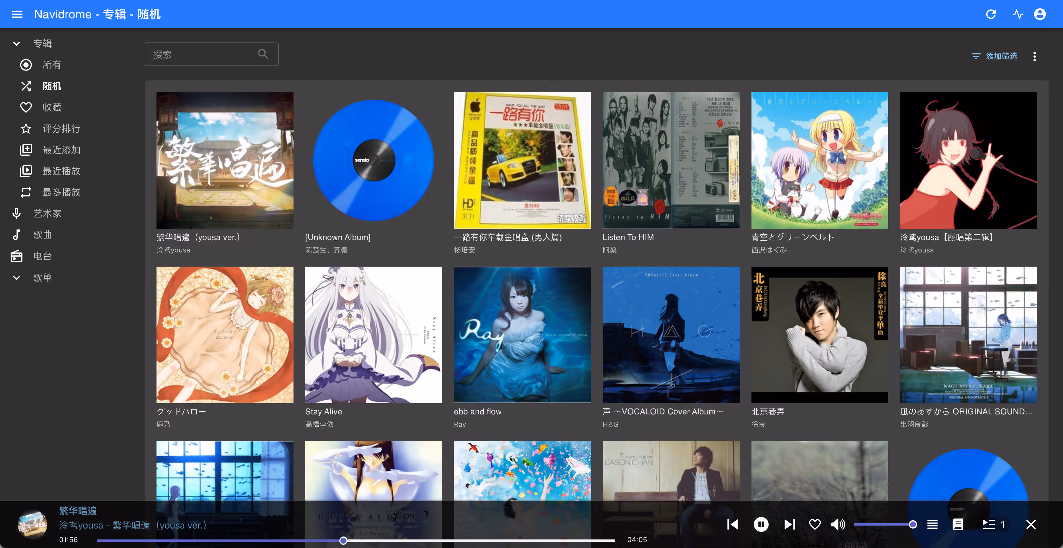Click the now-playing cover thumbnail

click(x=32, y=524)
